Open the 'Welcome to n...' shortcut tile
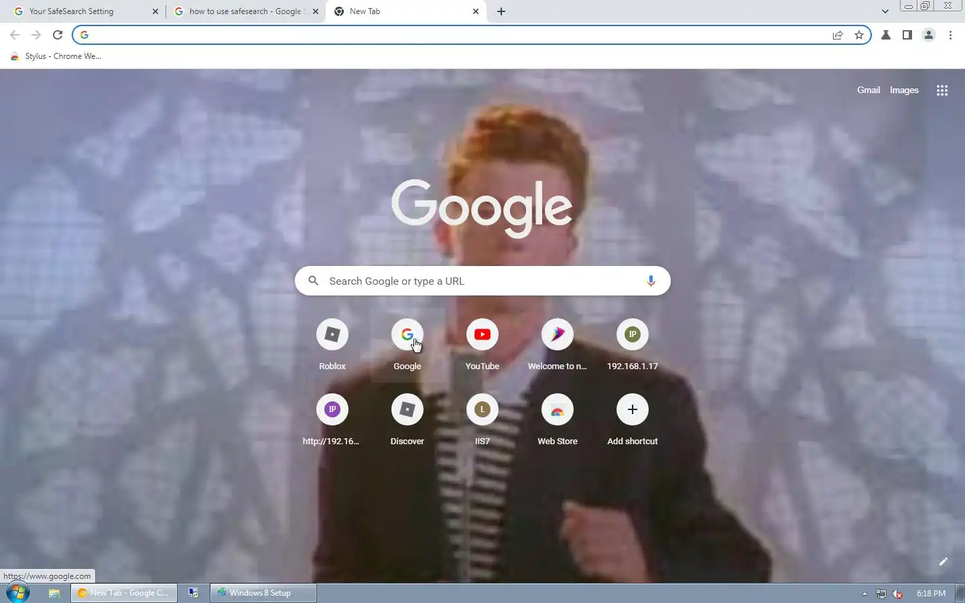This screenshot has width=965, height=603. pos(558,346)
